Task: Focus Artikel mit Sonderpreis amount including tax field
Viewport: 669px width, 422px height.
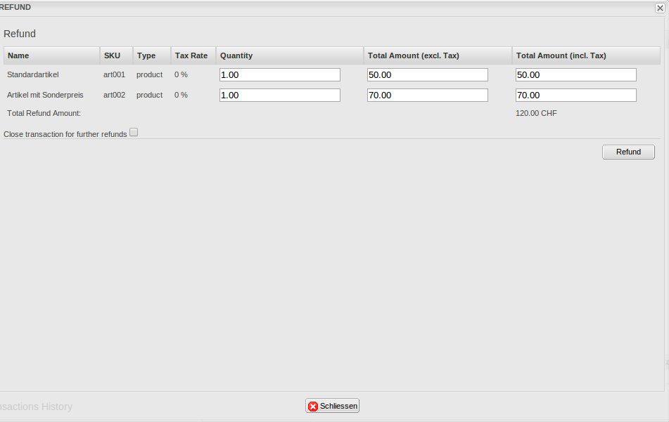Action: tap(575, 95)
